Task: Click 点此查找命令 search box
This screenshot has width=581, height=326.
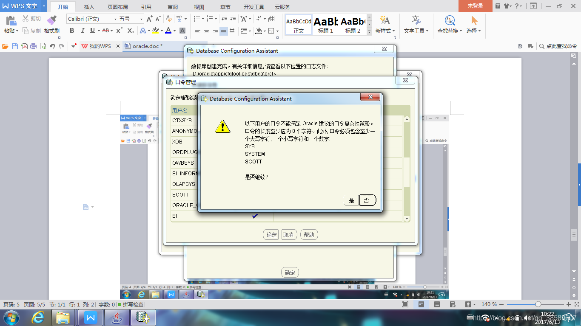Action: [x=558, y=46]
